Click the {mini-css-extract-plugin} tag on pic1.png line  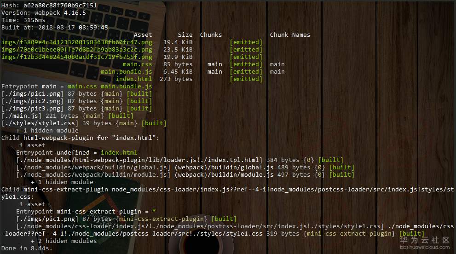point(162,219)
